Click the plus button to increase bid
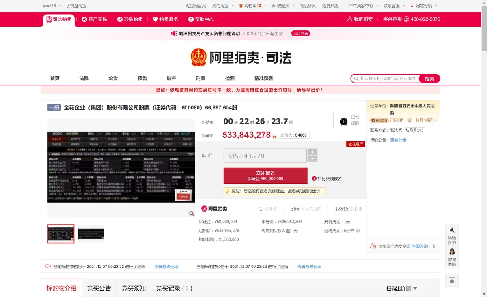The image size is (487, 297). pyautogui.click(x=312, y=152)
